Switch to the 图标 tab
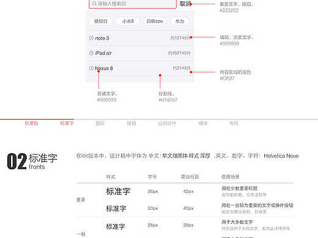Screen dimensions: 318x238 [100, 123]
